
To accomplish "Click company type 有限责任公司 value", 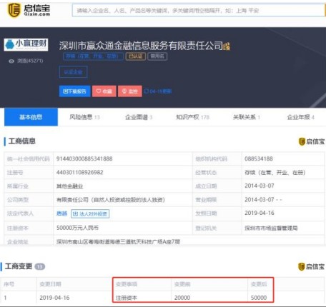I will pyautogui.click(x=111, y=200).
